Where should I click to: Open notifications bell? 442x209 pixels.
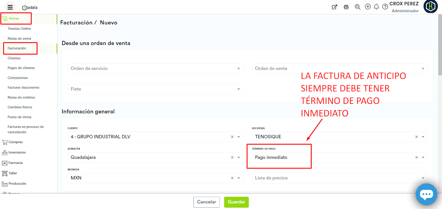tap(376, 7)
